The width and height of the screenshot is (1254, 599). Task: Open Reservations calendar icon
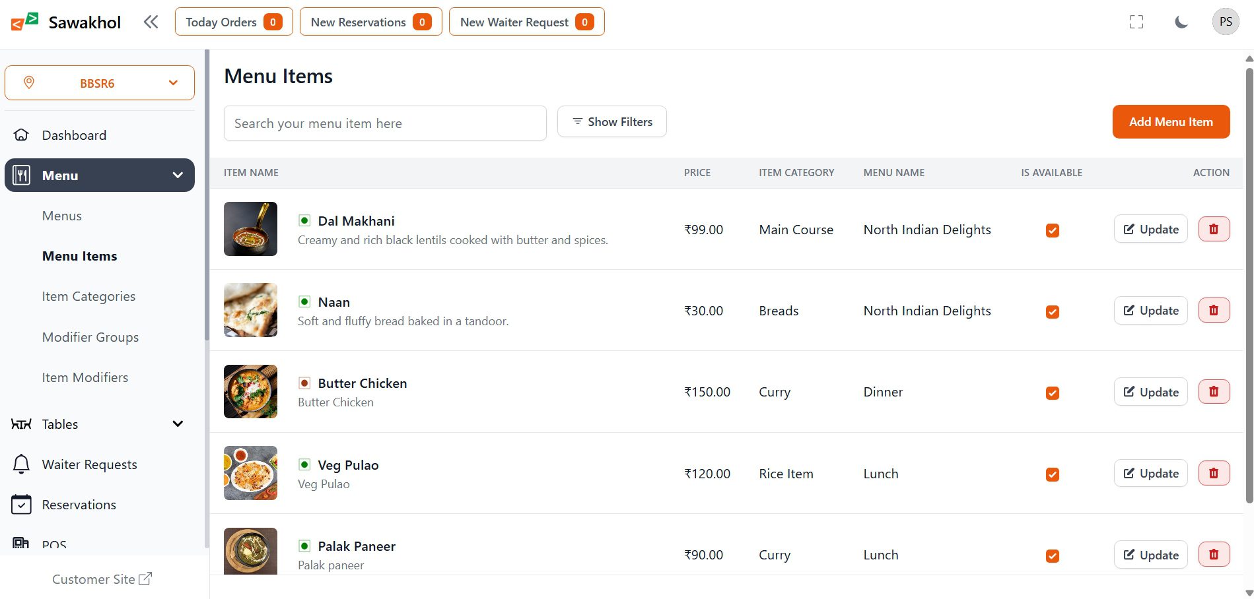click(x=21, y=505)
